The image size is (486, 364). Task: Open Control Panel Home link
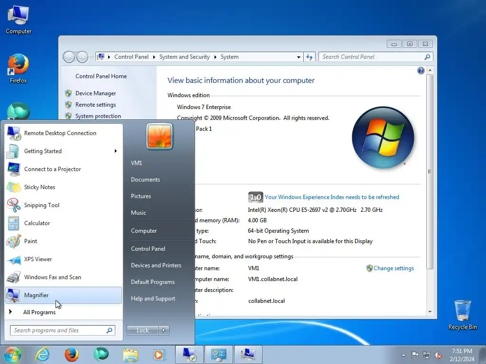click(x=101, y=76)
